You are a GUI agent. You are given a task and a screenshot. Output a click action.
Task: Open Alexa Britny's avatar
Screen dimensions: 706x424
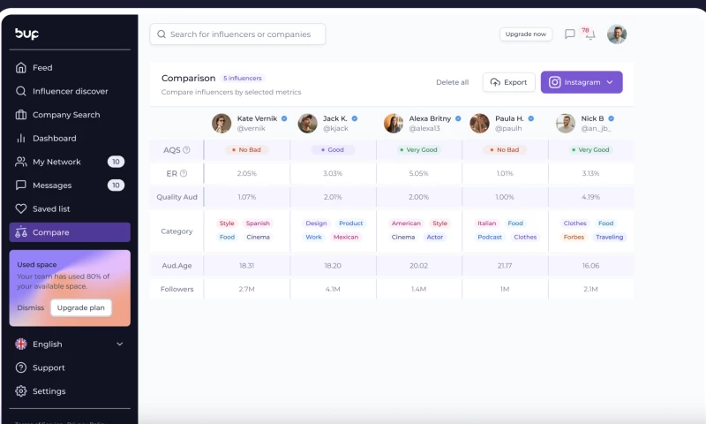(x=394, y=124)
